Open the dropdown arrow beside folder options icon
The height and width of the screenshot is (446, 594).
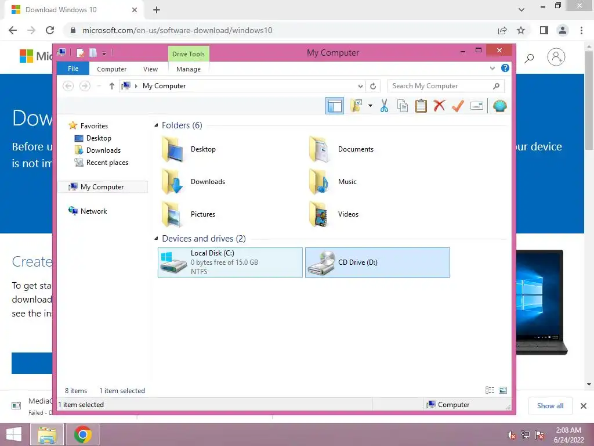(370, 106)
